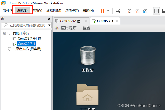165x110 pixels.
Task: Close the CentOS 7-1 tab
Action: [x=117, y=21]
